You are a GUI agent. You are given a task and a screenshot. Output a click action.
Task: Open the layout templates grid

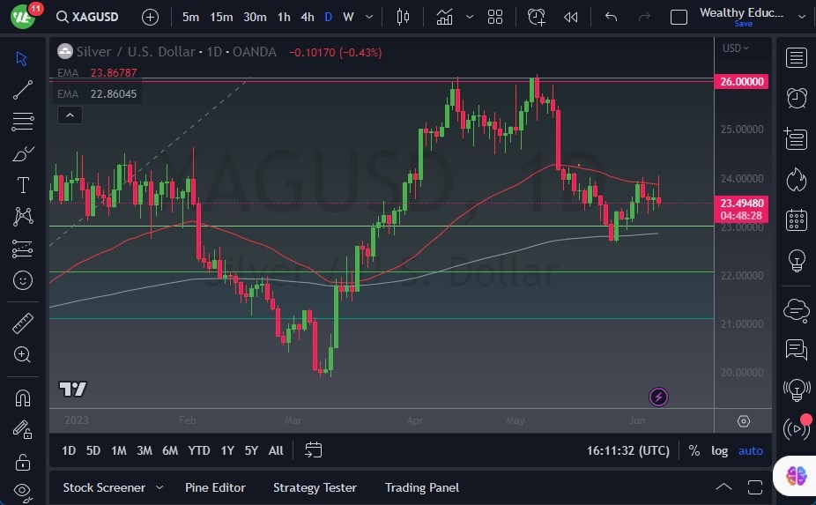tap(495, 17)
